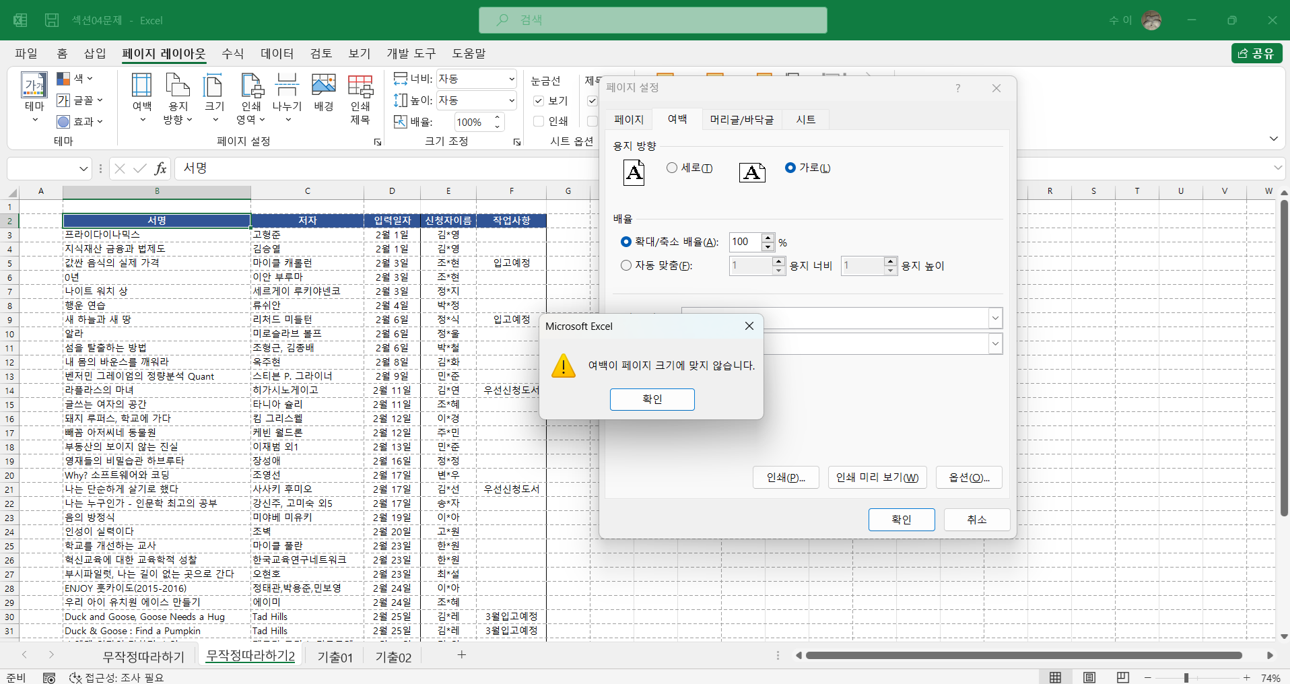Open the 인쇄 제목 print titles icon
Screen dimensions: 1290x684
click(x=360, y=99)
